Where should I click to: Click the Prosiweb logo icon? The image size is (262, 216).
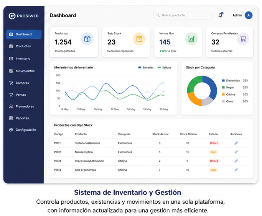12,16
